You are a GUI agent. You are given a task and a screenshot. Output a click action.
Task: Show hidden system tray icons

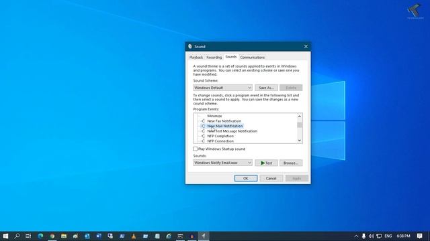coord(356,236)
